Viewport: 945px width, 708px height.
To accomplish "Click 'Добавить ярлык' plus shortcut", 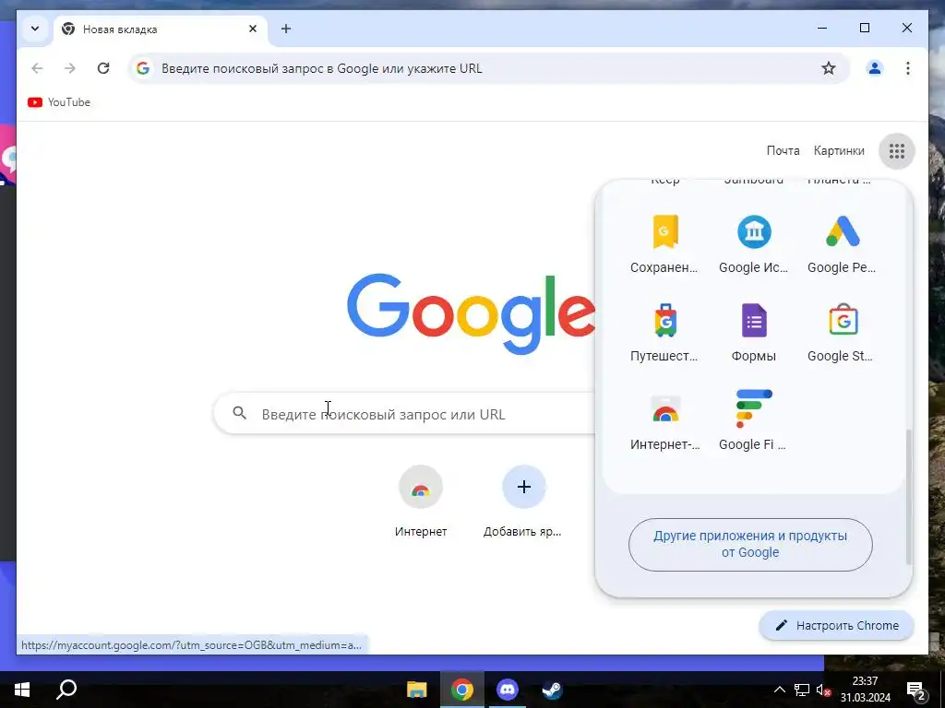I will pyautogui.click(x=523, y=501).
